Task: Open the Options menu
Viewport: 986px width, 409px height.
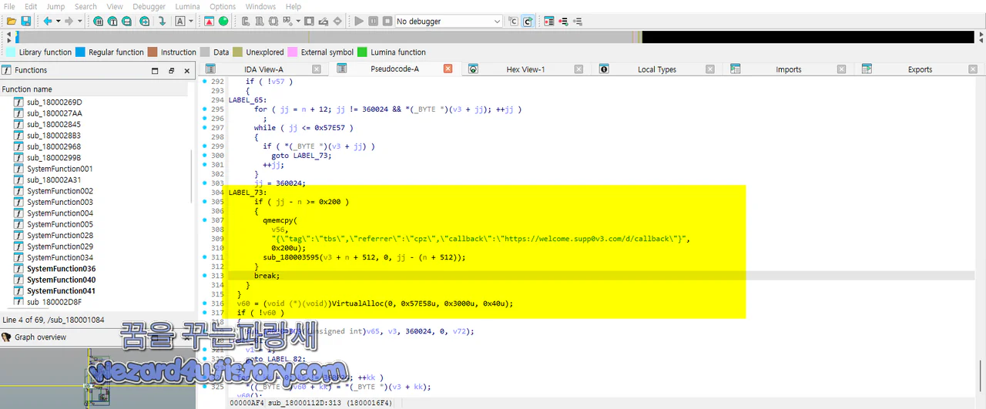Action: tap(223, 6)
